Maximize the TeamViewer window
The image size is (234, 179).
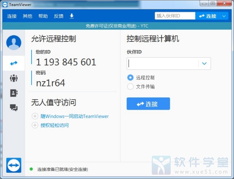(x=213, y=3)
